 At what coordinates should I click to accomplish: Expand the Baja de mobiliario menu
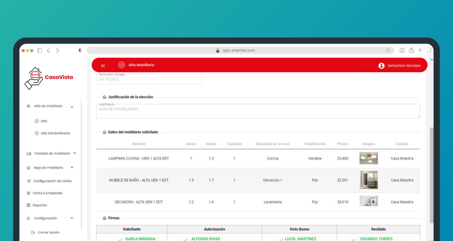point(72,167)
